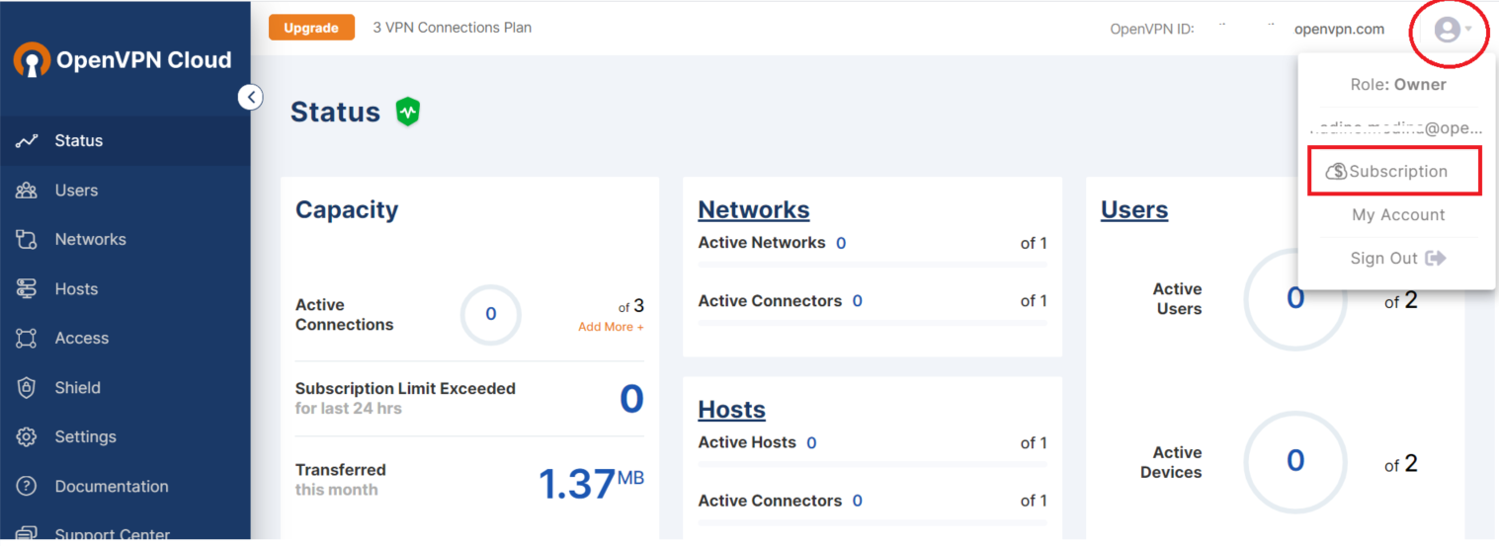The image size is (1499, 546).
Task: Click the Users people icon in sidebar
Action: (x=27, y=191)
